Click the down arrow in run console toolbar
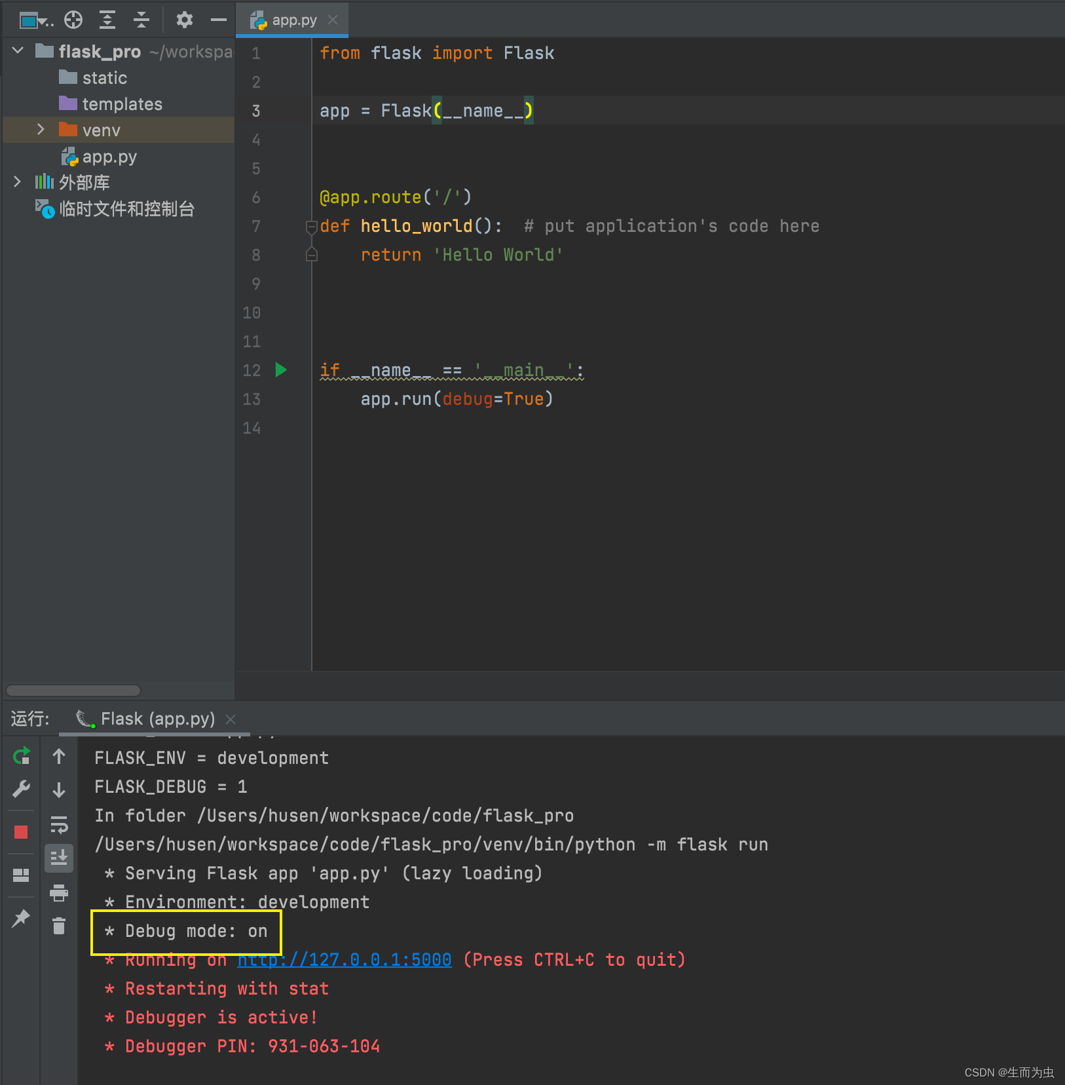1065x1085 pixels. (x=59, y=790)
